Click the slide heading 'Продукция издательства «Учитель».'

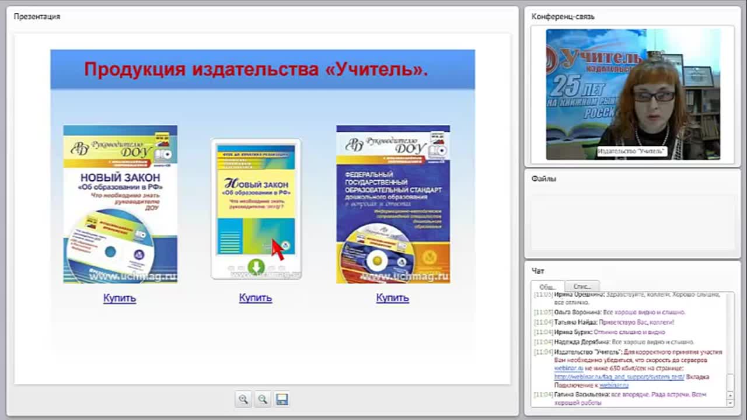tap(256, 69)
